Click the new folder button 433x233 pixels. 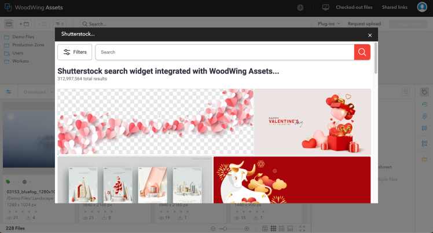coord(24,24)
